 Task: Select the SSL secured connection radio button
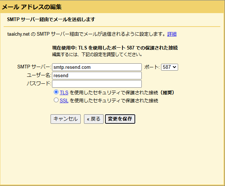coord(56,100)
